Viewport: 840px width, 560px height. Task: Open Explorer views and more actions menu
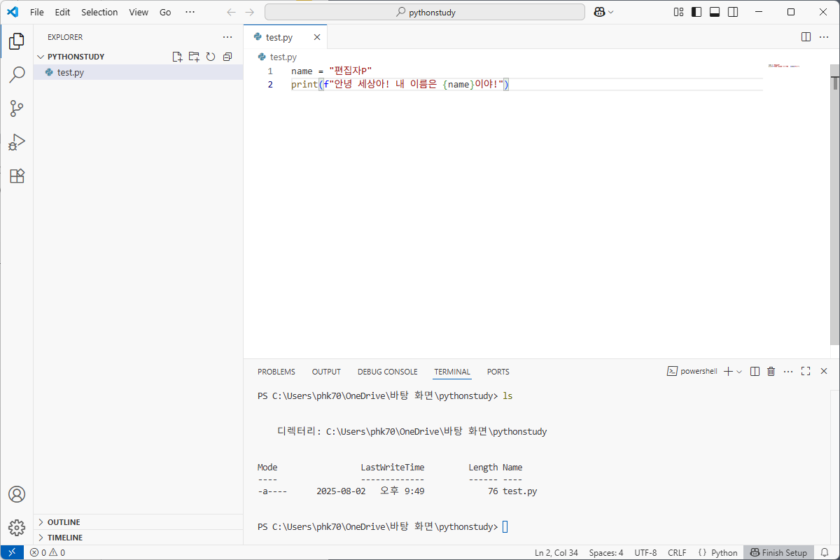click(227, 37)
